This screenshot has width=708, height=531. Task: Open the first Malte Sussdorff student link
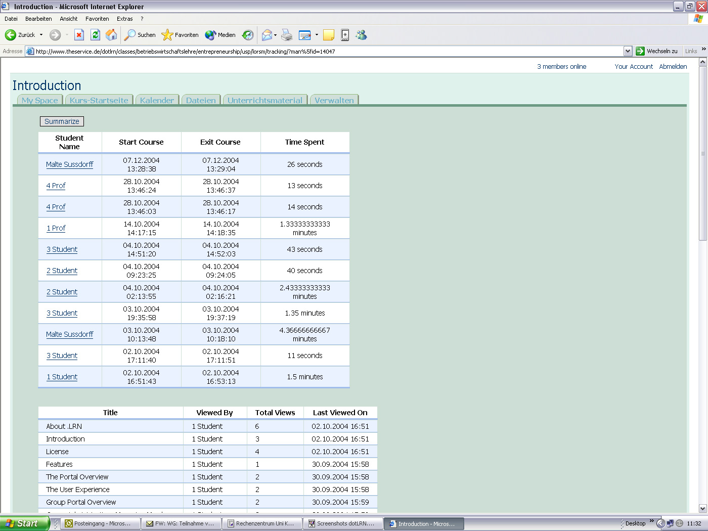pos(69,164)
